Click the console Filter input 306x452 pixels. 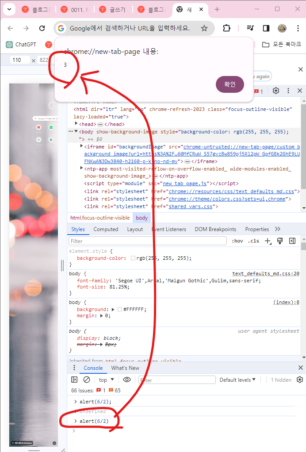point(177,380)
